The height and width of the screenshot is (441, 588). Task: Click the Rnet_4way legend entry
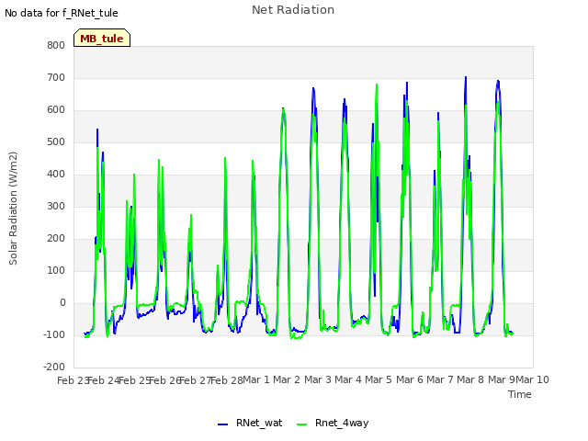click(x=333, y=423)
